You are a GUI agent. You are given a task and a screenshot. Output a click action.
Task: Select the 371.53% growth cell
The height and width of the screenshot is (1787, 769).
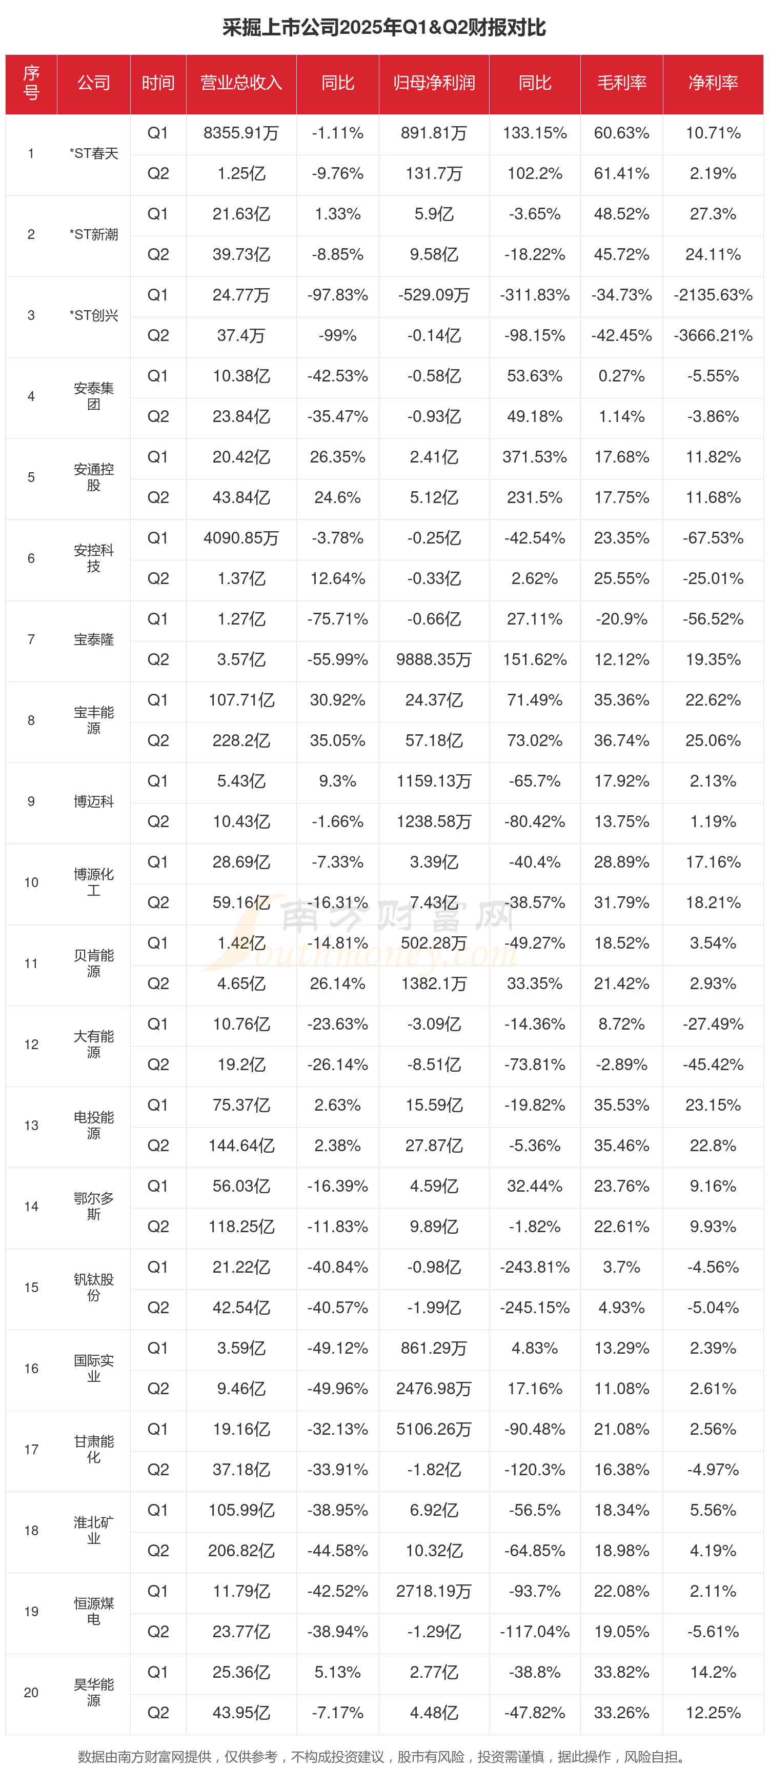[534, 457]
